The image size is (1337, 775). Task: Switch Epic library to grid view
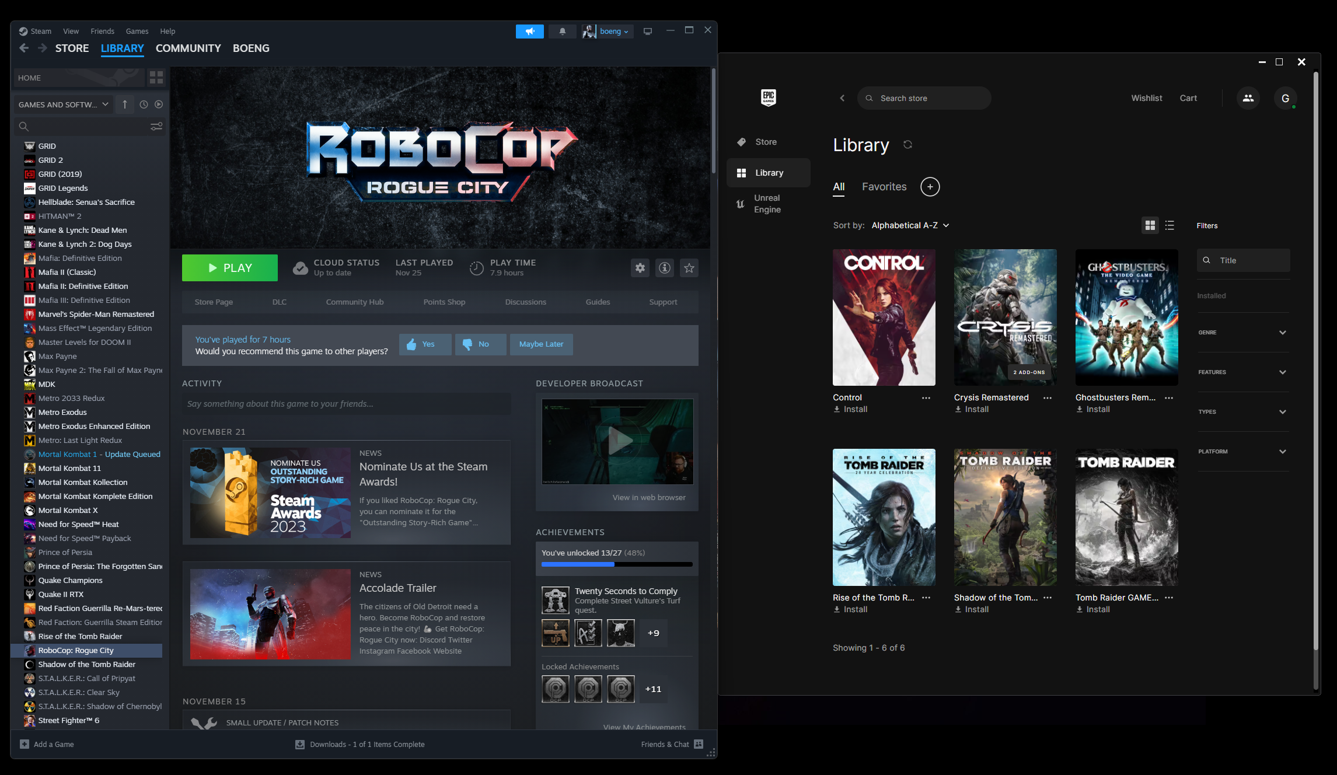tap(1150, 225)
